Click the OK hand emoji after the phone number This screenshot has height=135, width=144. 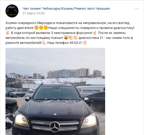pyautogui.click(x=85, y=43)
